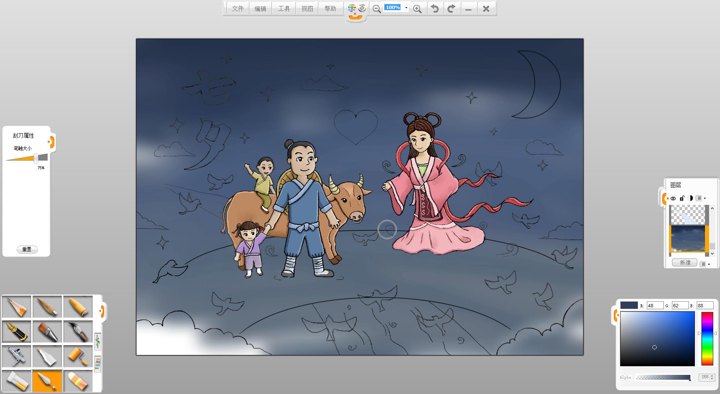The width and height of the screenshot is (720, 394).
Task: Click the 新建 new layer button
Action: [685, 263]
